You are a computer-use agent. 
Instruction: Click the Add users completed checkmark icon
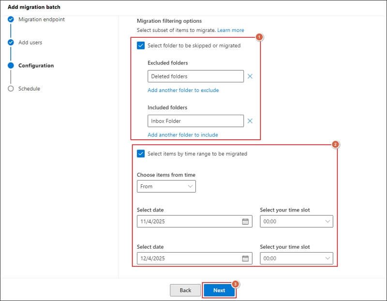pos(10,43)
